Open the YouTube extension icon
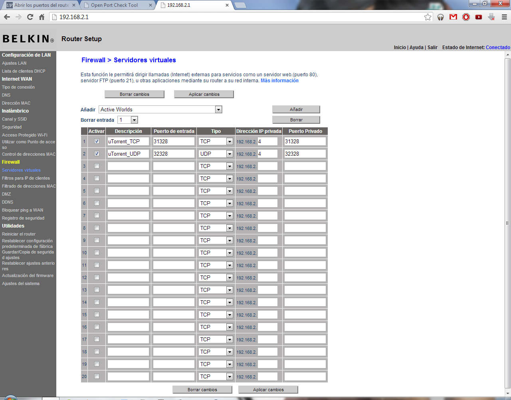 479,17
